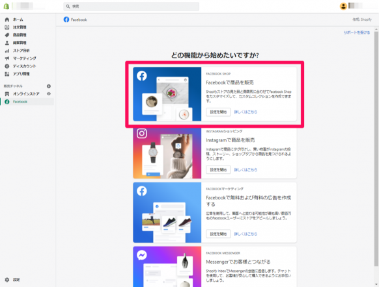This screenshot has width=379, height=287.
Task: View the online store via eye icon
Action: 49,94
